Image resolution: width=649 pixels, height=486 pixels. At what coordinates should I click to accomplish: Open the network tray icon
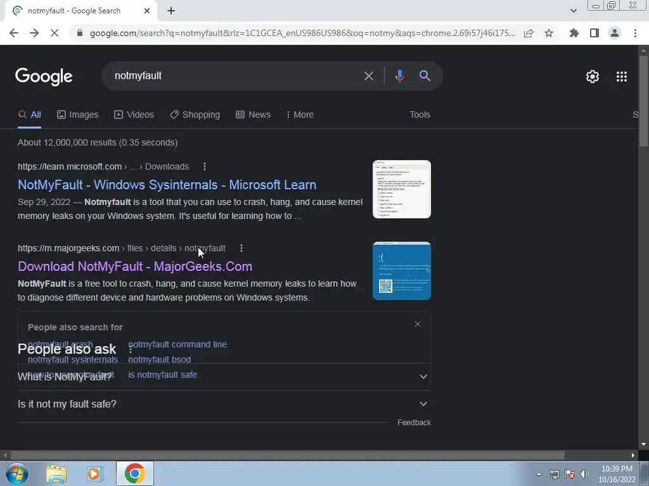[554, 474]
